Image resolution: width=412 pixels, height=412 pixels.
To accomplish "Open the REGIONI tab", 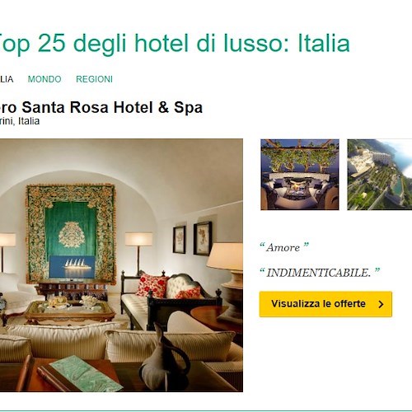I will tap(94, 79).
